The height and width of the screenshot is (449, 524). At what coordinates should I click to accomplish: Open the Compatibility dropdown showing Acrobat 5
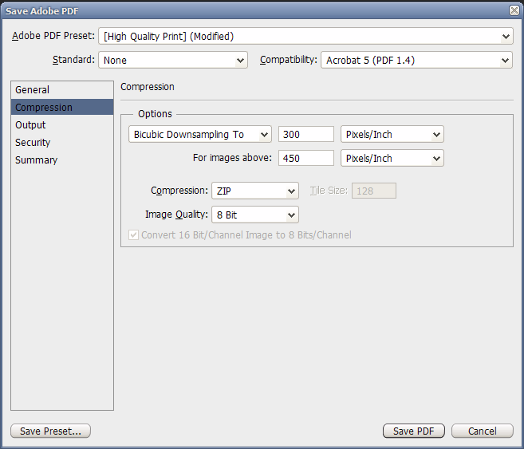point(416,60)
